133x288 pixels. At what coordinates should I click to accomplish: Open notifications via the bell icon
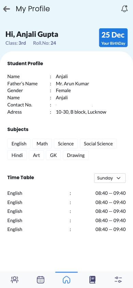(x=124, y=9)
